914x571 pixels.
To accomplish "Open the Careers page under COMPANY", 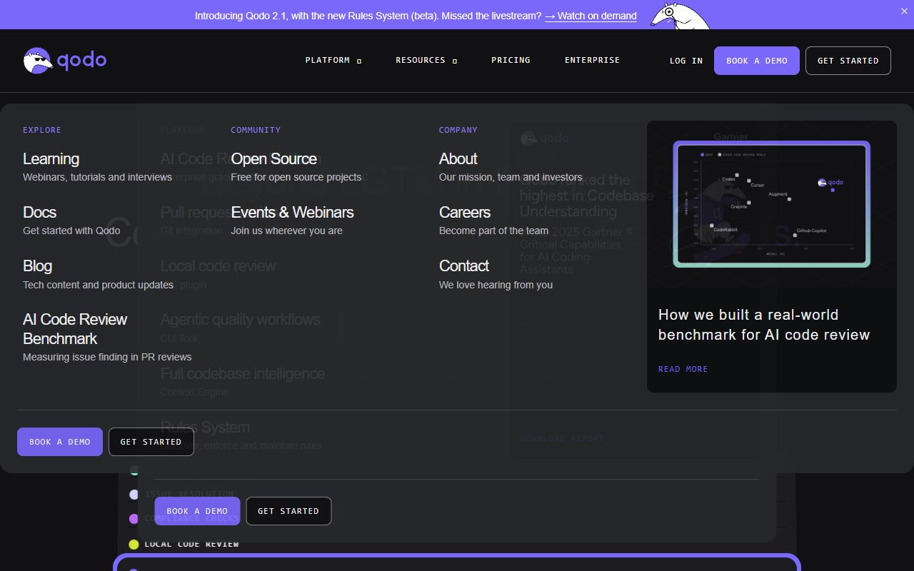I will [464, 212].
